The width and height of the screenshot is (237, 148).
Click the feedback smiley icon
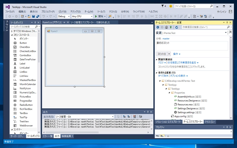point(171,6)
